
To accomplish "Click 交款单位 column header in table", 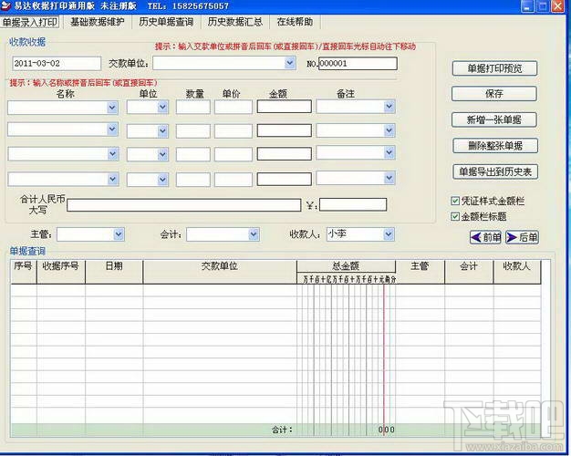I will (220, 272).
